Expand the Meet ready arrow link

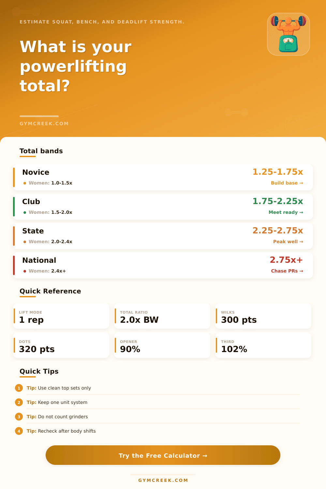pyautogui.click(x=286, y=212)
